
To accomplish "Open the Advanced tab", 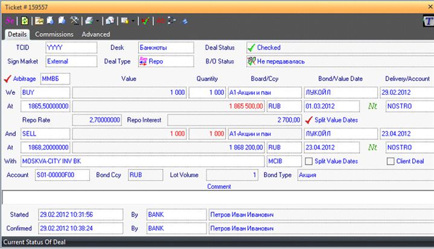I will pos(96,34).
